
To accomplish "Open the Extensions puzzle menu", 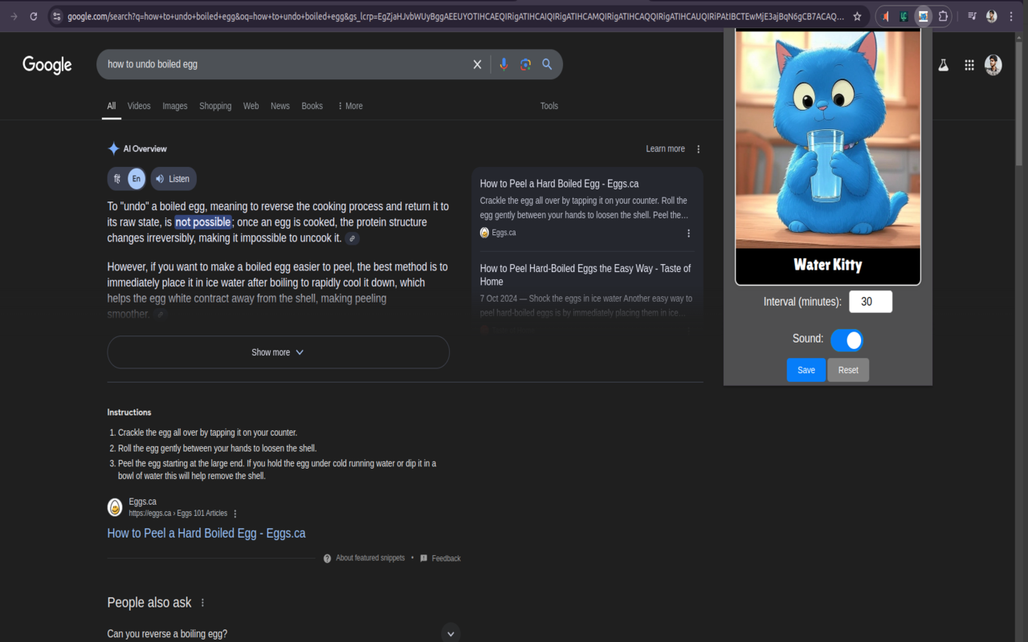I will click(941, 16).
